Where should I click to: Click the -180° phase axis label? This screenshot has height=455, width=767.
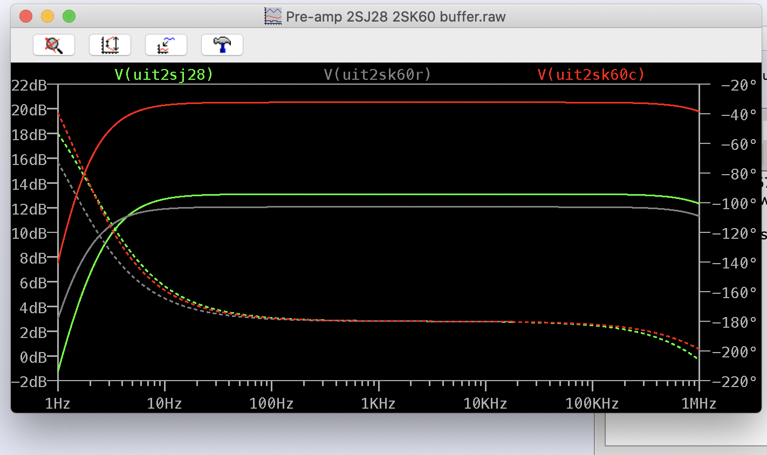tap(735, 322)
